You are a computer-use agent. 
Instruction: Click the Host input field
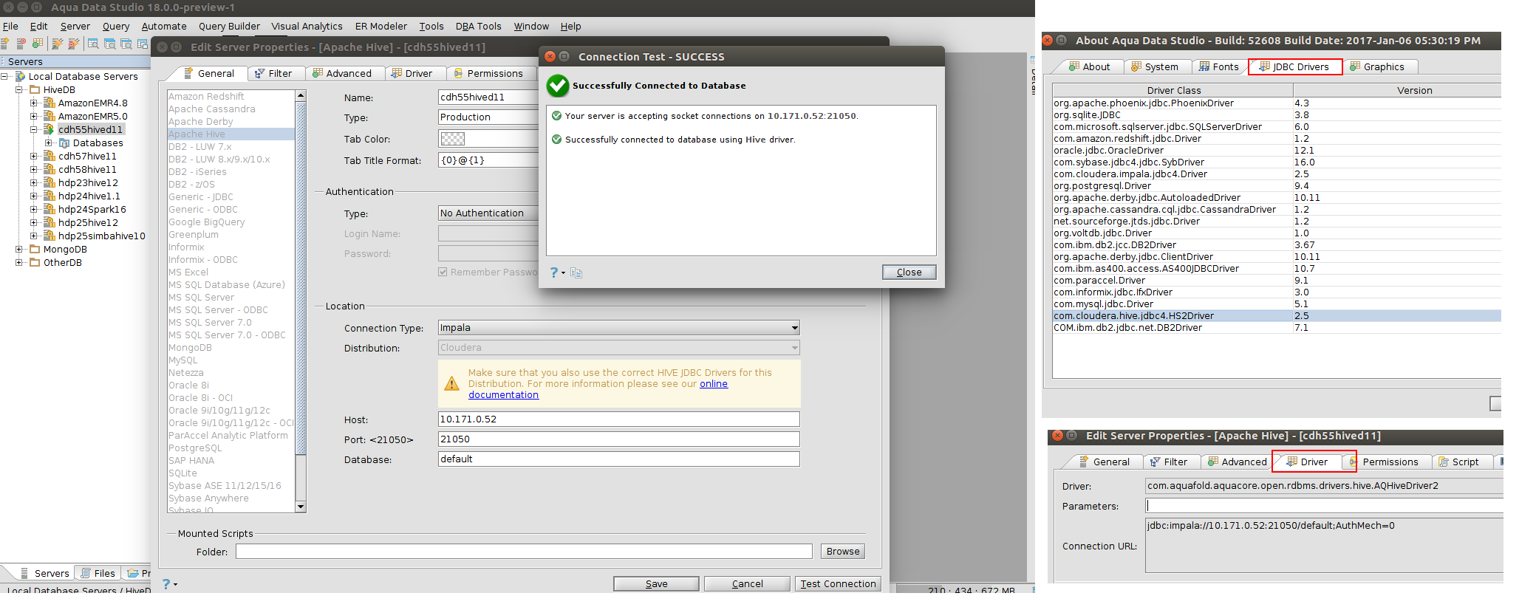tap(619, 419)
